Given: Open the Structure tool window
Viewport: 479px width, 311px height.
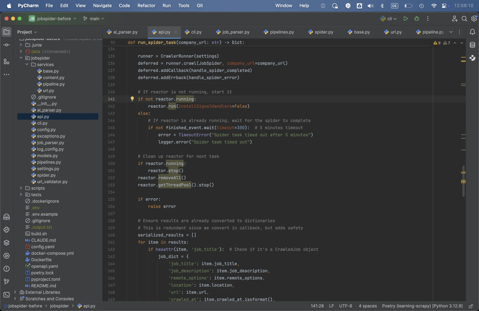Looking at the screenshot, I should tap(6, 62).
